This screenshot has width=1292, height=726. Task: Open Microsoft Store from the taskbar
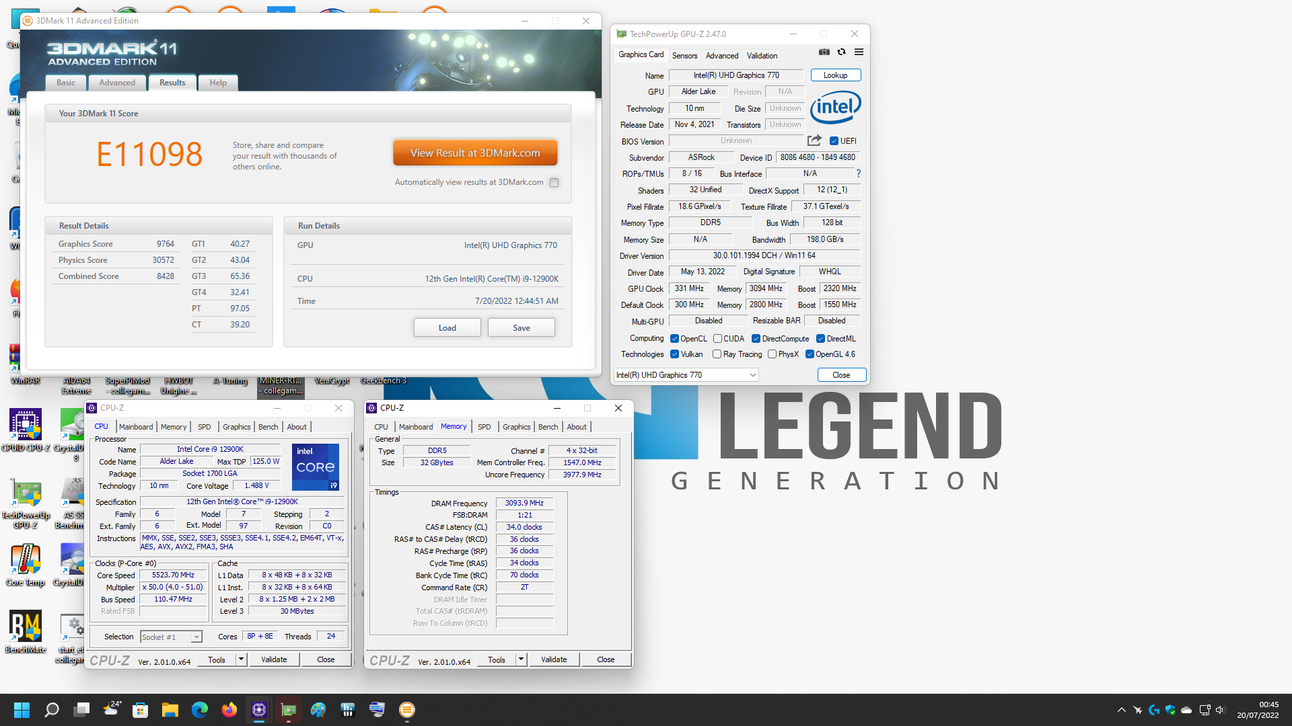141,710
